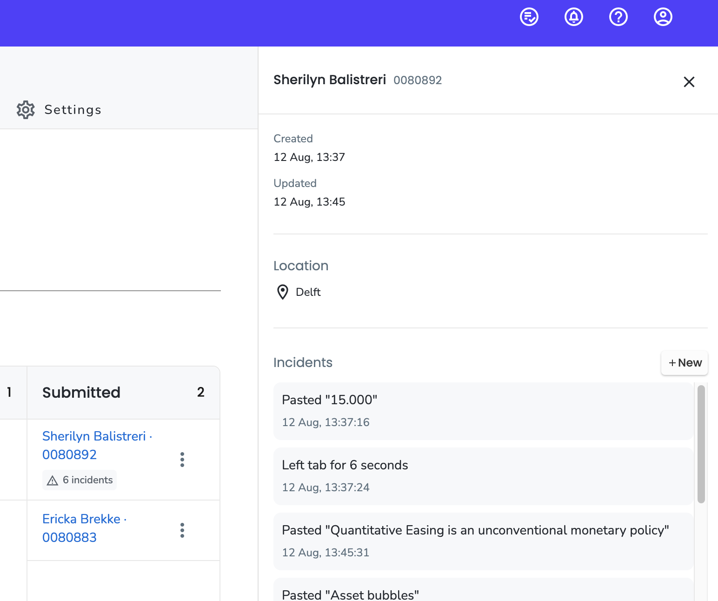
Task: Click the 6 incidents warning badge
Action: [x=80, y=480]
